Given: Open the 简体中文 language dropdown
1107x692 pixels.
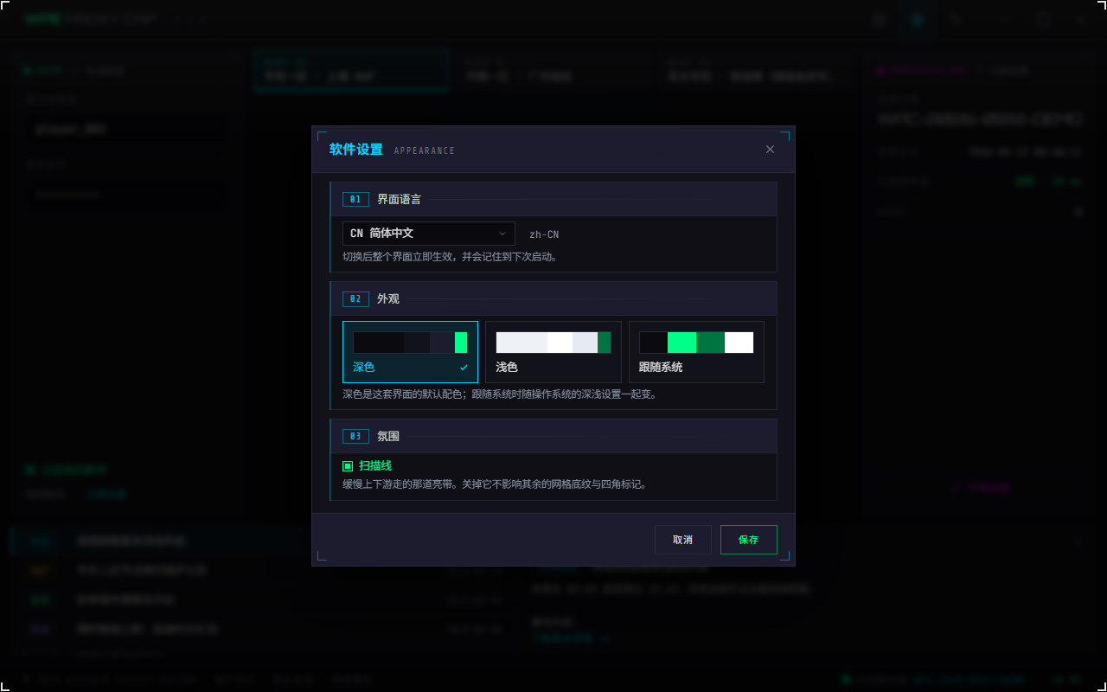Looking at the screenshot, I should click(x=429, y=234).
